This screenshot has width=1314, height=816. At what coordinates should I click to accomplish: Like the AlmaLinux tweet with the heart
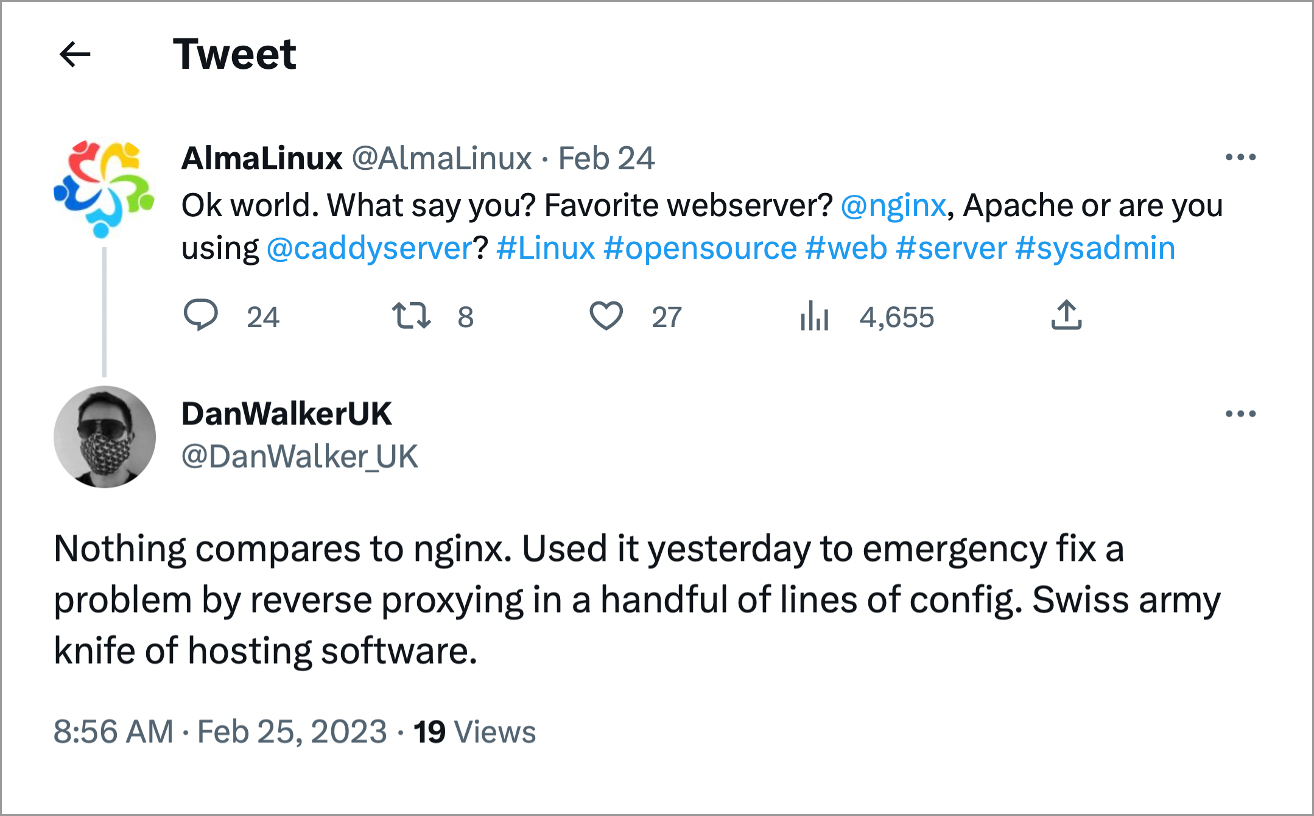tap(606, 315)
